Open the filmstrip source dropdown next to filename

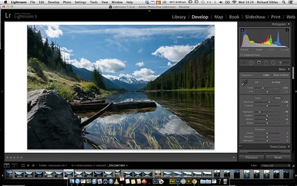pos(127,166)
